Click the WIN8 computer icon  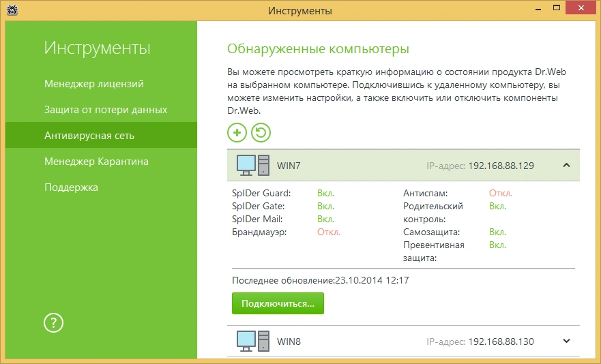point(252,341)
